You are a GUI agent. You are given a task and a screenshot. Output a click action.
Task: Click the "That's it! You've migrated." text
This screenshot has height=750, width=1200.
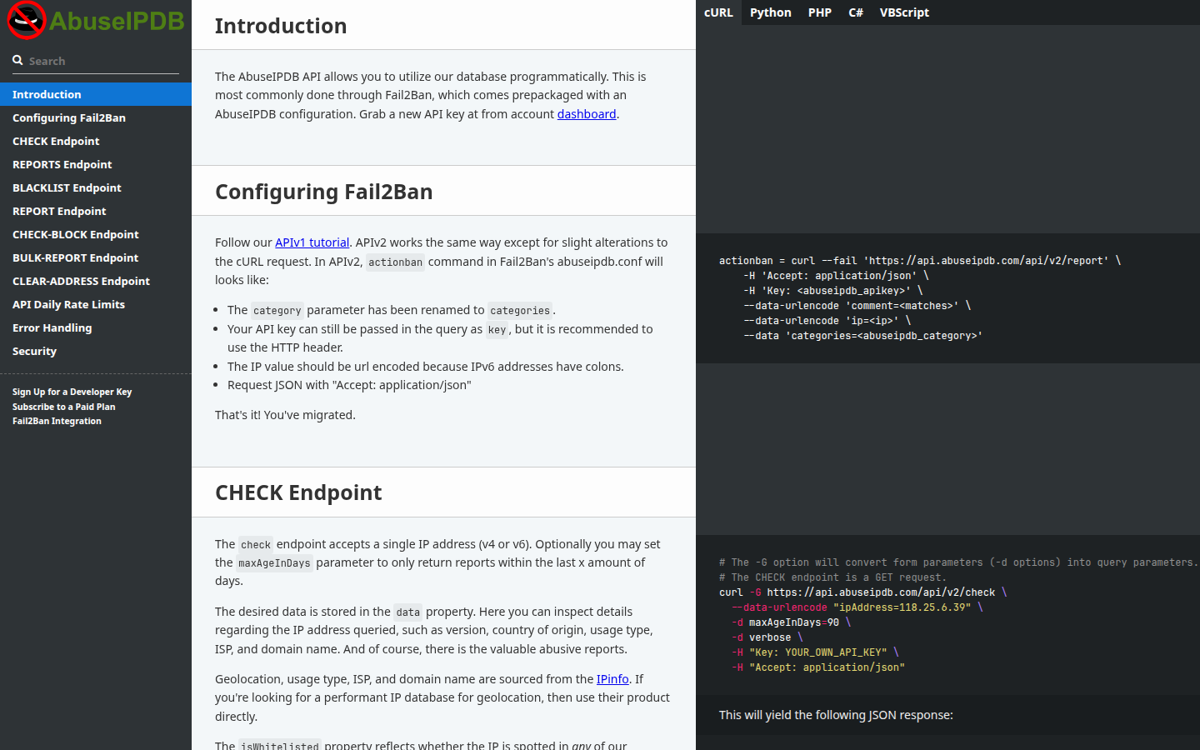point(285,415)
